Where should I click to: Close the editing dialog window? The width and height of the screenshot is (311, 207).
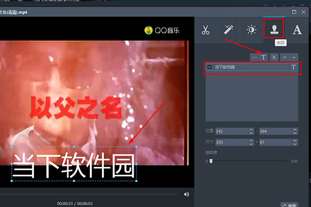click(304, 12)
